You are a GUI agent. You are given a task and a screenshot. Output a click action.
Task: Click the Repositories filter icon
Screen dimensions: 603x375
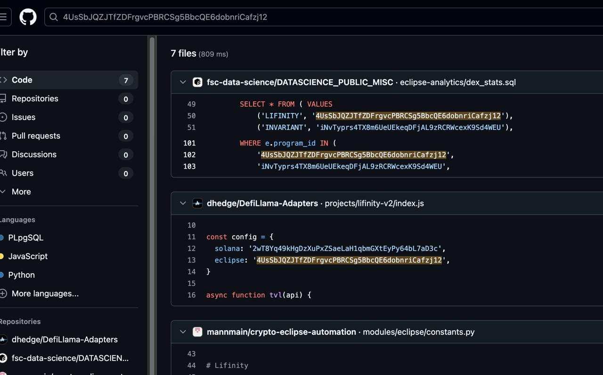[x=3, y=98]
